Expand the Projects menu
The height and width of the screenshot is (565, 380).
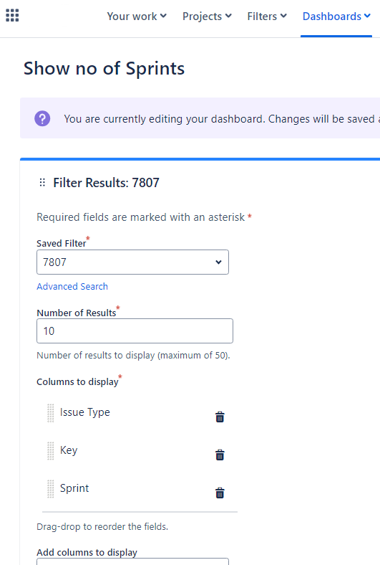point(207,16)
